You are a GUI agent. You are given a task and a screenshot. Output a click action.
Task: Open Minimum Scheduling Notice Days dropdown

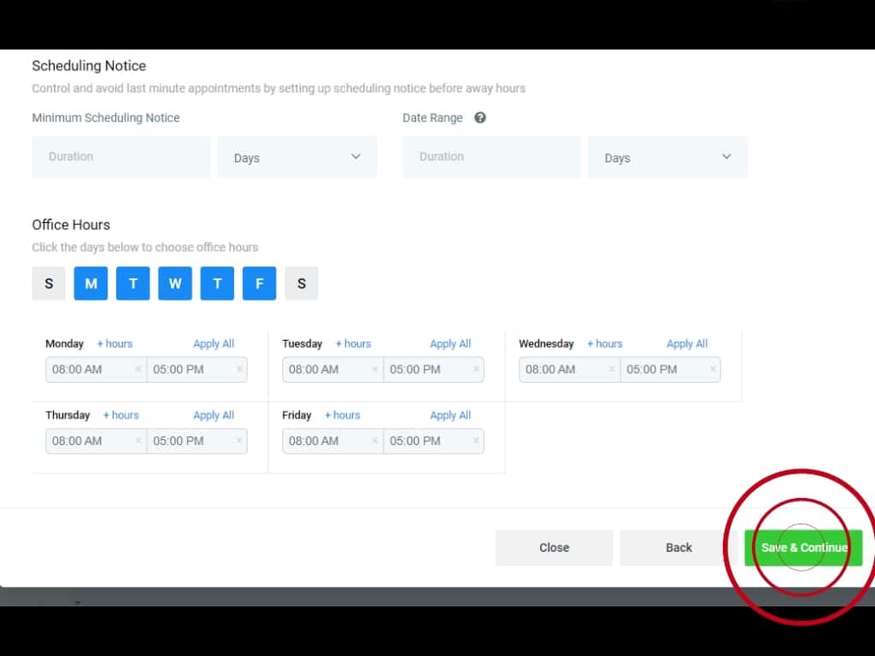(x=297, y=157)
